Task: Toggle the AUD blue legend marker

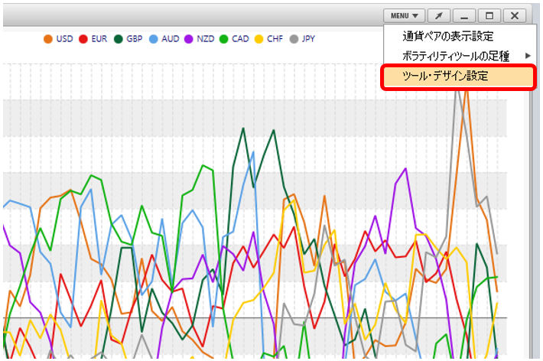Action: click(x=154, y=39)
